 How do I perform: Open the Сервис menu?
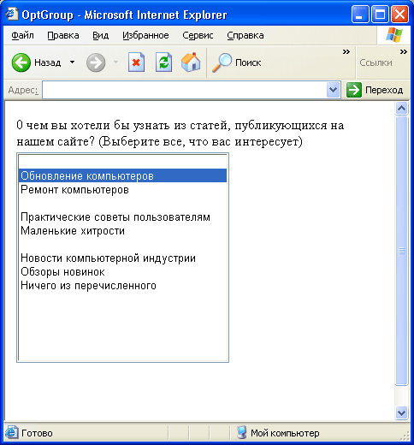point(198,35)
